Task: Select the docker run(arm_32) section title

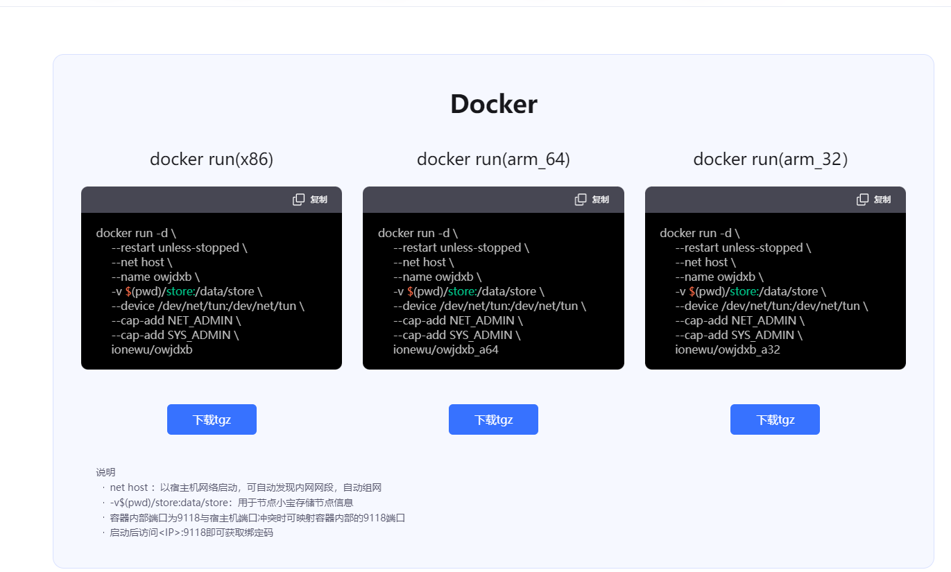Action: click(770, 159)
